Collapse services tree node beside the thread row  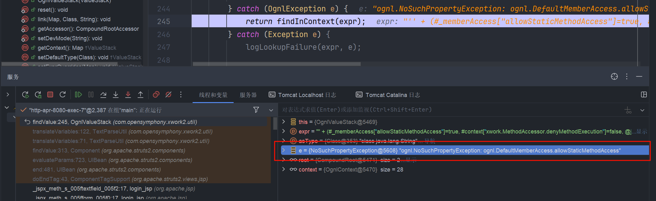(7, 108)
